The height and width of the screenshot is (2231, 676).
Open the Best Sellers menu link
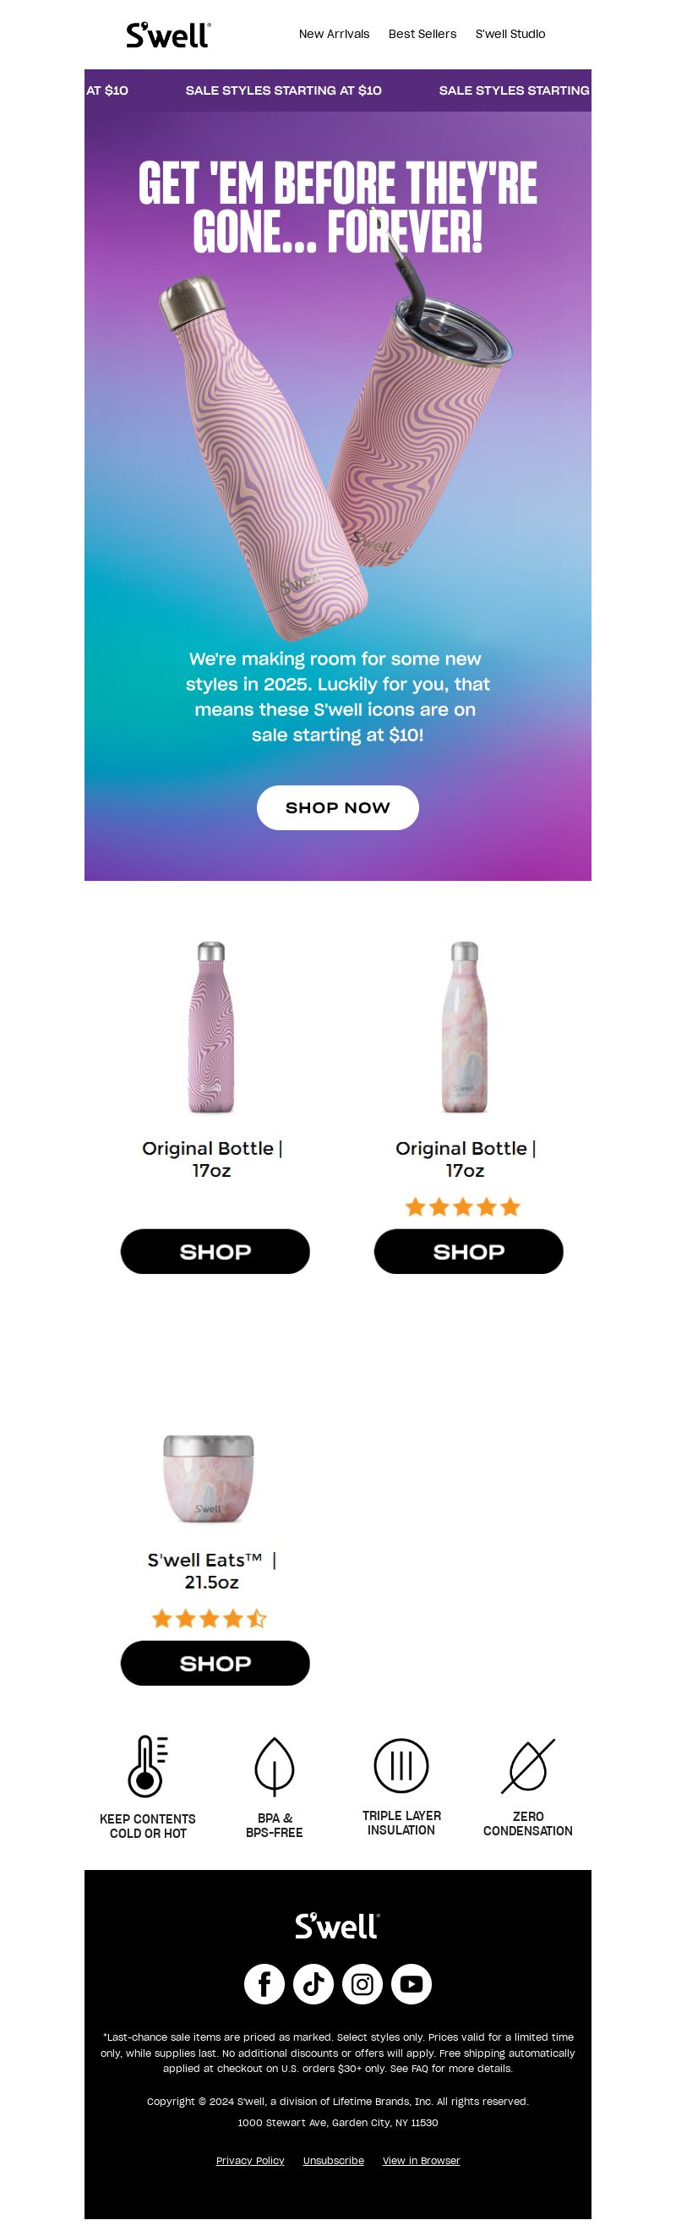pyautogui.click(x=422, y=34)
